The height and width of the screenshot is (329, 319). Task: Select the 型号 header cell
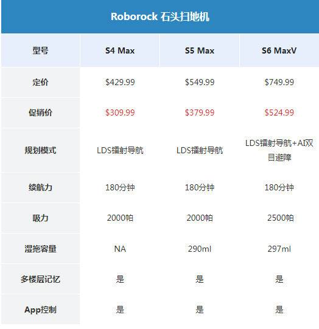coord(40,50)
